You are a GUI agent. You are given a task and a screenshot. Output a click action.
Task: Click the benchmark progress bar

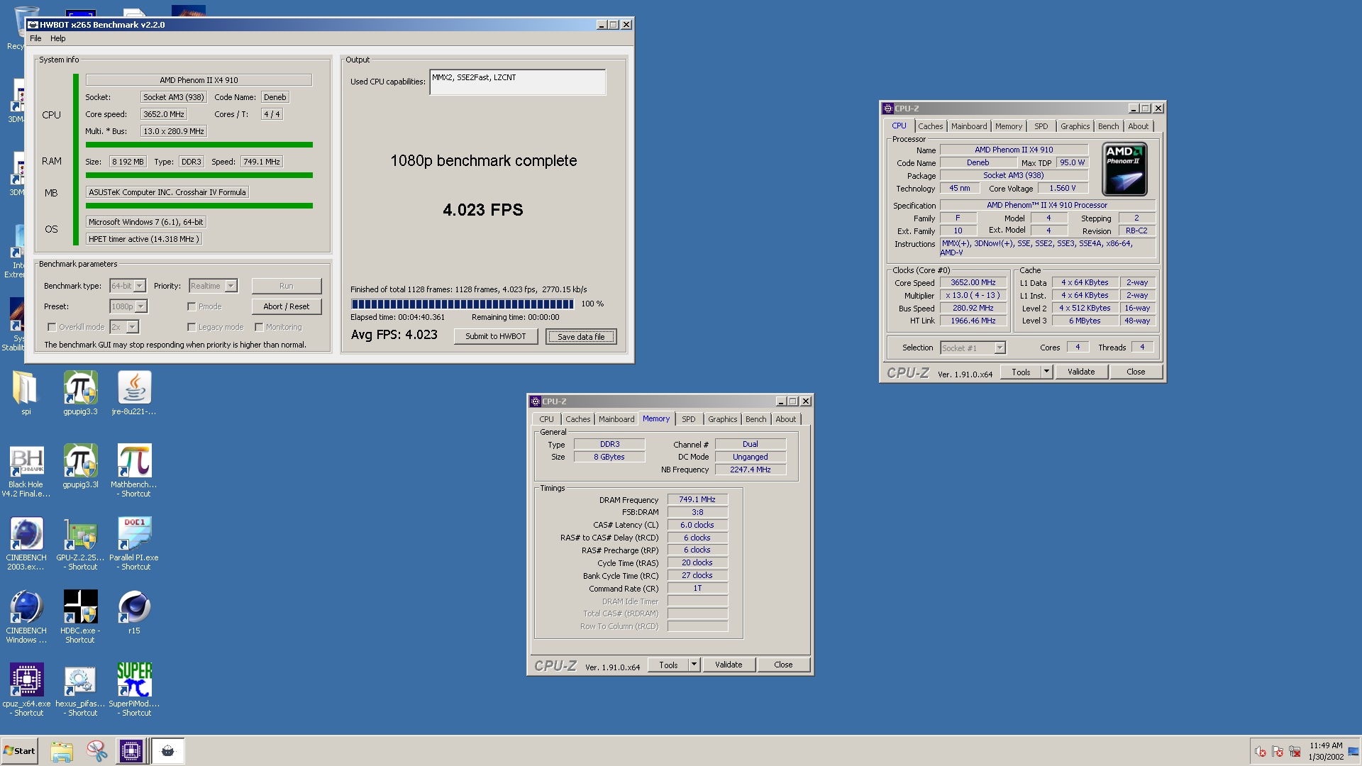click(x=463, y=304)
